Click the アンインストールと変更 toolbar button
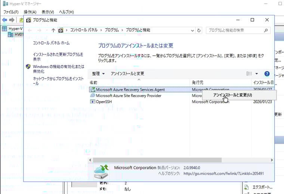This screenshot has height=194, width=284. pos(127,73)
